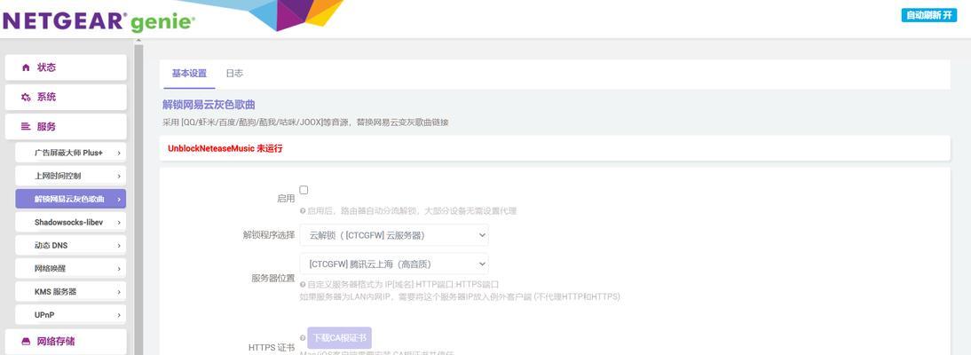The height and width of the screenshot is (355, 971).
Task: Enable the 启用 checkbox
Action: 304,190
